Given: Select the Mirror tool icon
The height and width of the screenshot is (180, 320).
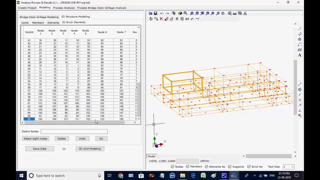Looking at the screenshot, I should [x=177, y=19].
